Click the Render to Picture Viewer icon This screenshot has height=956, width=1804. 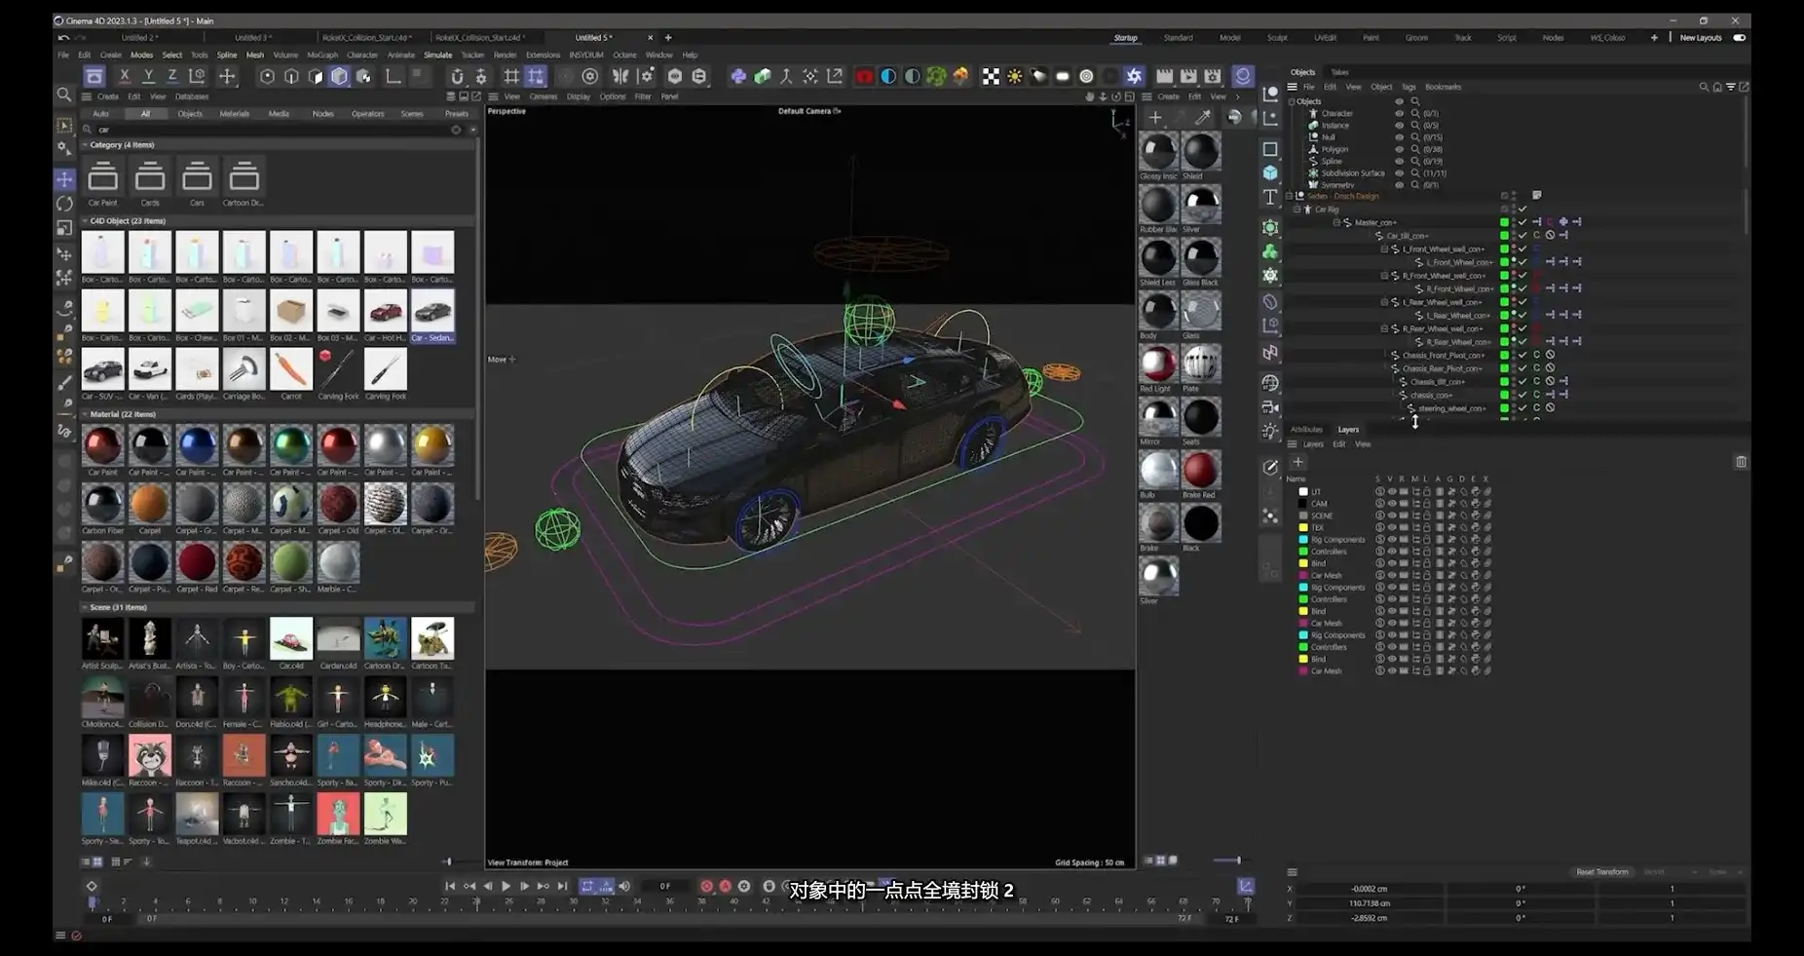[1188, 76]
